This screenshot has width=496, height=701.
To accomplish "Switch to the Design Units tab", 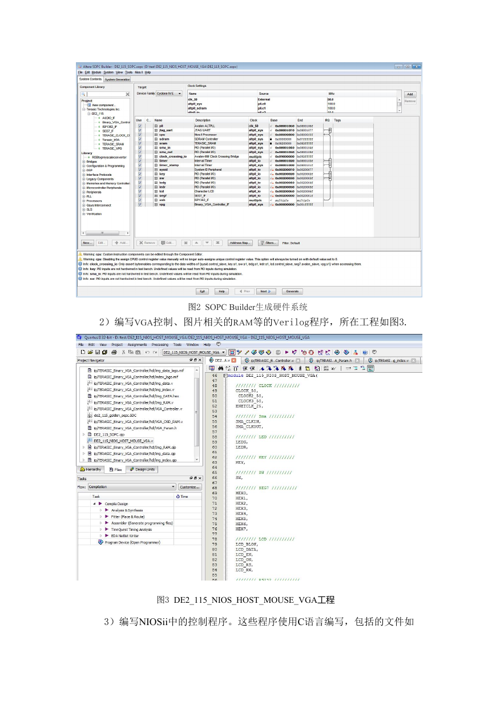I will pyautogui.click(x=142, y=469).
